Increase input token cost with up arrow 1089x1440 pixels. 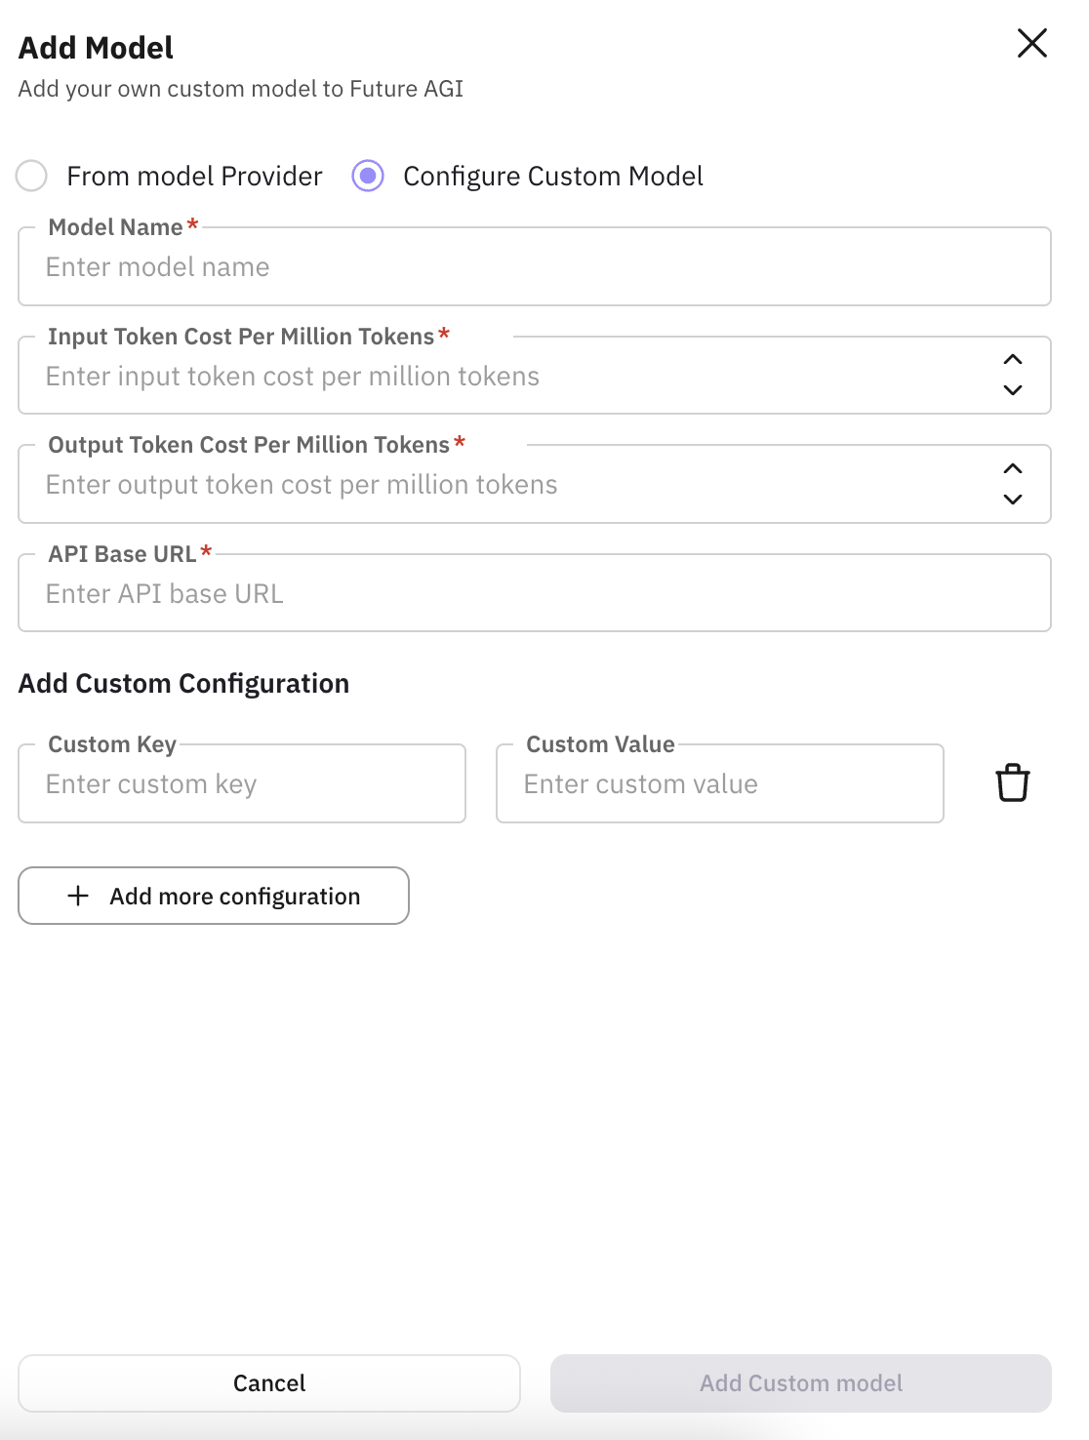coord(1013,360)
